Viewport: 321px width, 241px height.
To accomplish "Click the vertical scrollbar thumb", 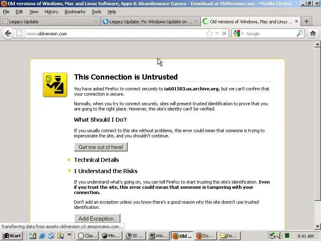I will coord(317,124).
